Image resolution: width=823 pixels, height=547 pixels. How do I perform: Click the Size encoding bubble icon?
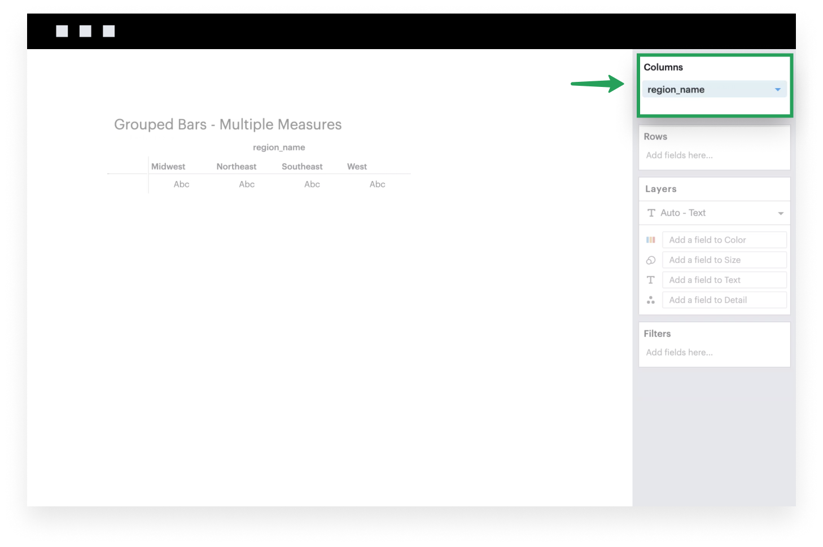651,260
